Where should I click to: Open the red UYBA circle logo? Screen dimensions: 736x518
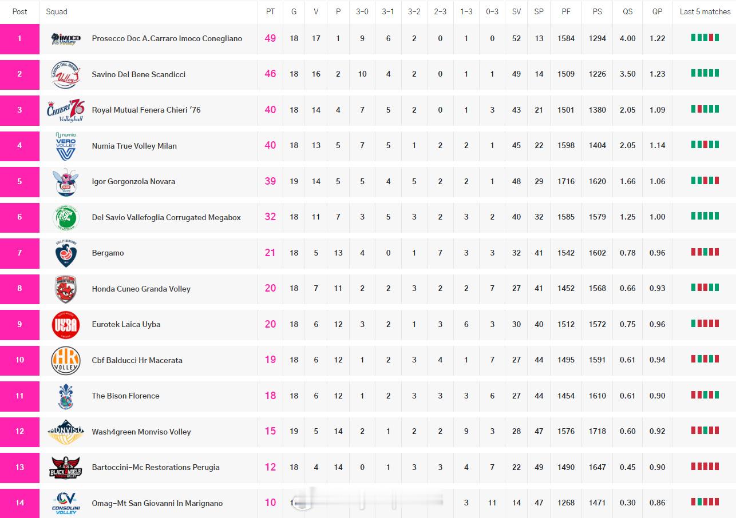tap(66, 325)
